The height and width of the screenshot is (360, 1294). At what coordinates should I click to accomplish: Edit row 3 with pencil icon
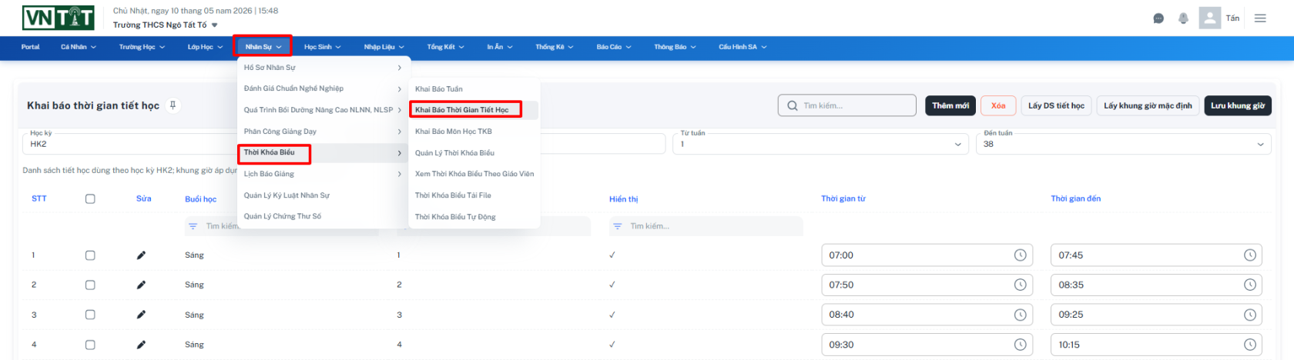pos(141,315)
